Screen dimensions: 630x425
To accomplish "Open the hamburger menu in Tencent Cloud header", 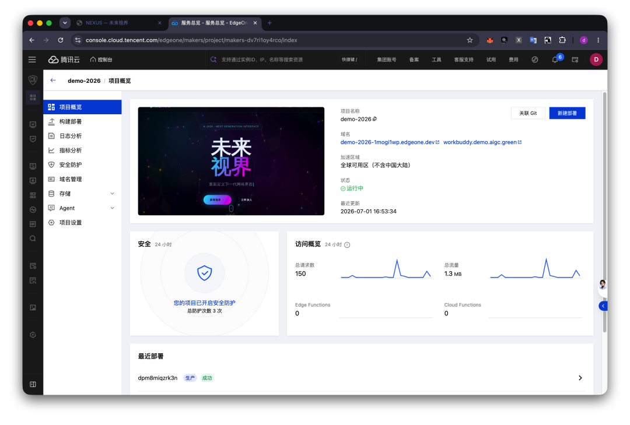I will (32, 59).
